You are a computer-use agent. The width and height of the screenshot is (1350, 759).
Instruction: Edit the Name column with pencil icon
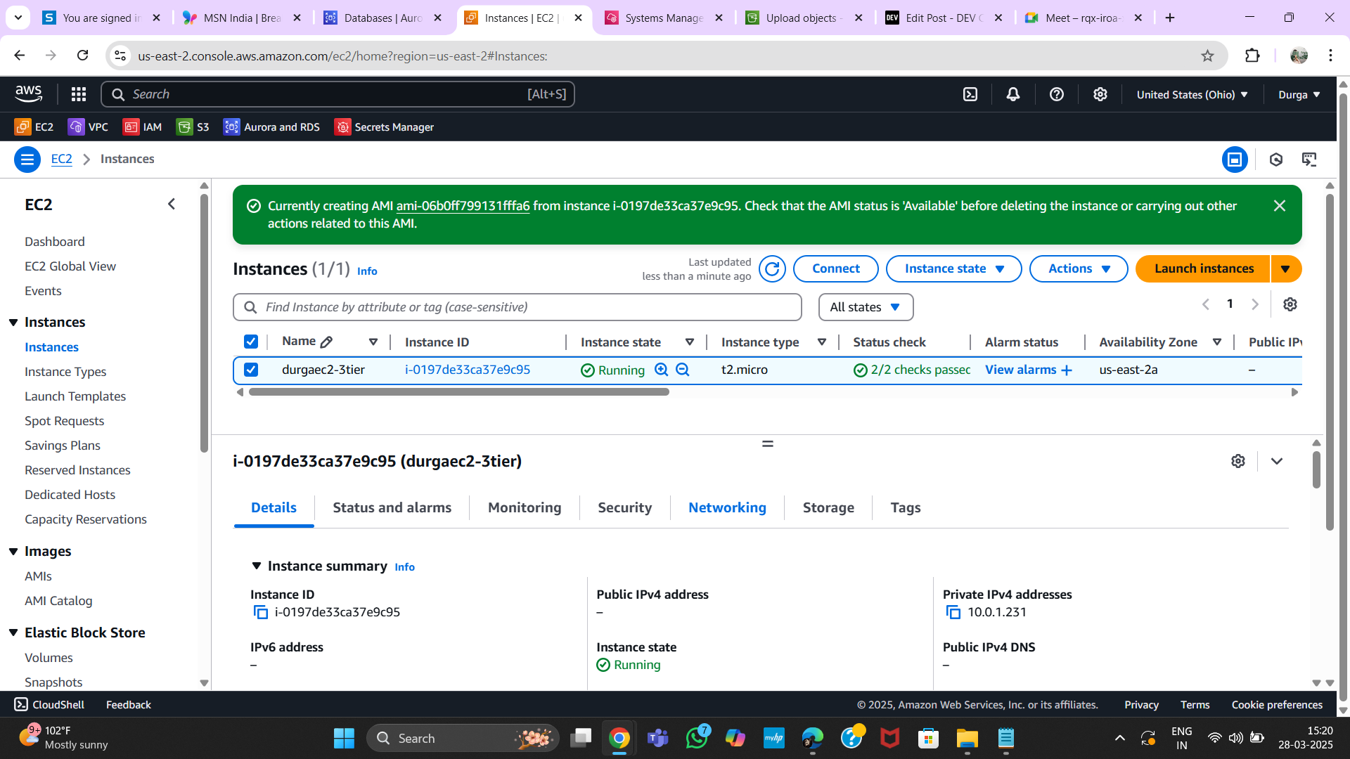(x=326, y=342)
